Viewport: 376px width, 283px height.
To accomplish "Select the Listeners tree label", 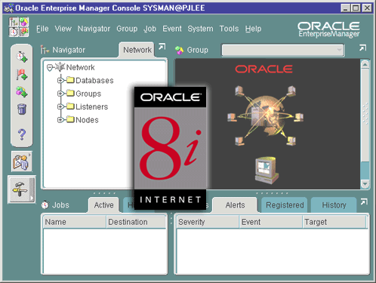I will point(92,106).
